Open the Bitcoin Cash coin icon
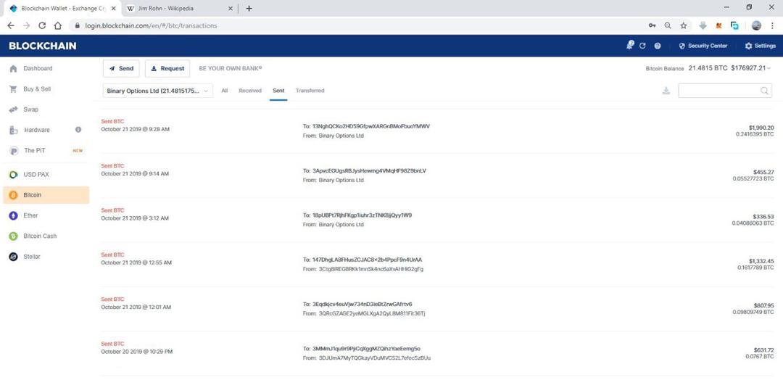The height and width of the screenshot is (380, 783). click(14, 236)
